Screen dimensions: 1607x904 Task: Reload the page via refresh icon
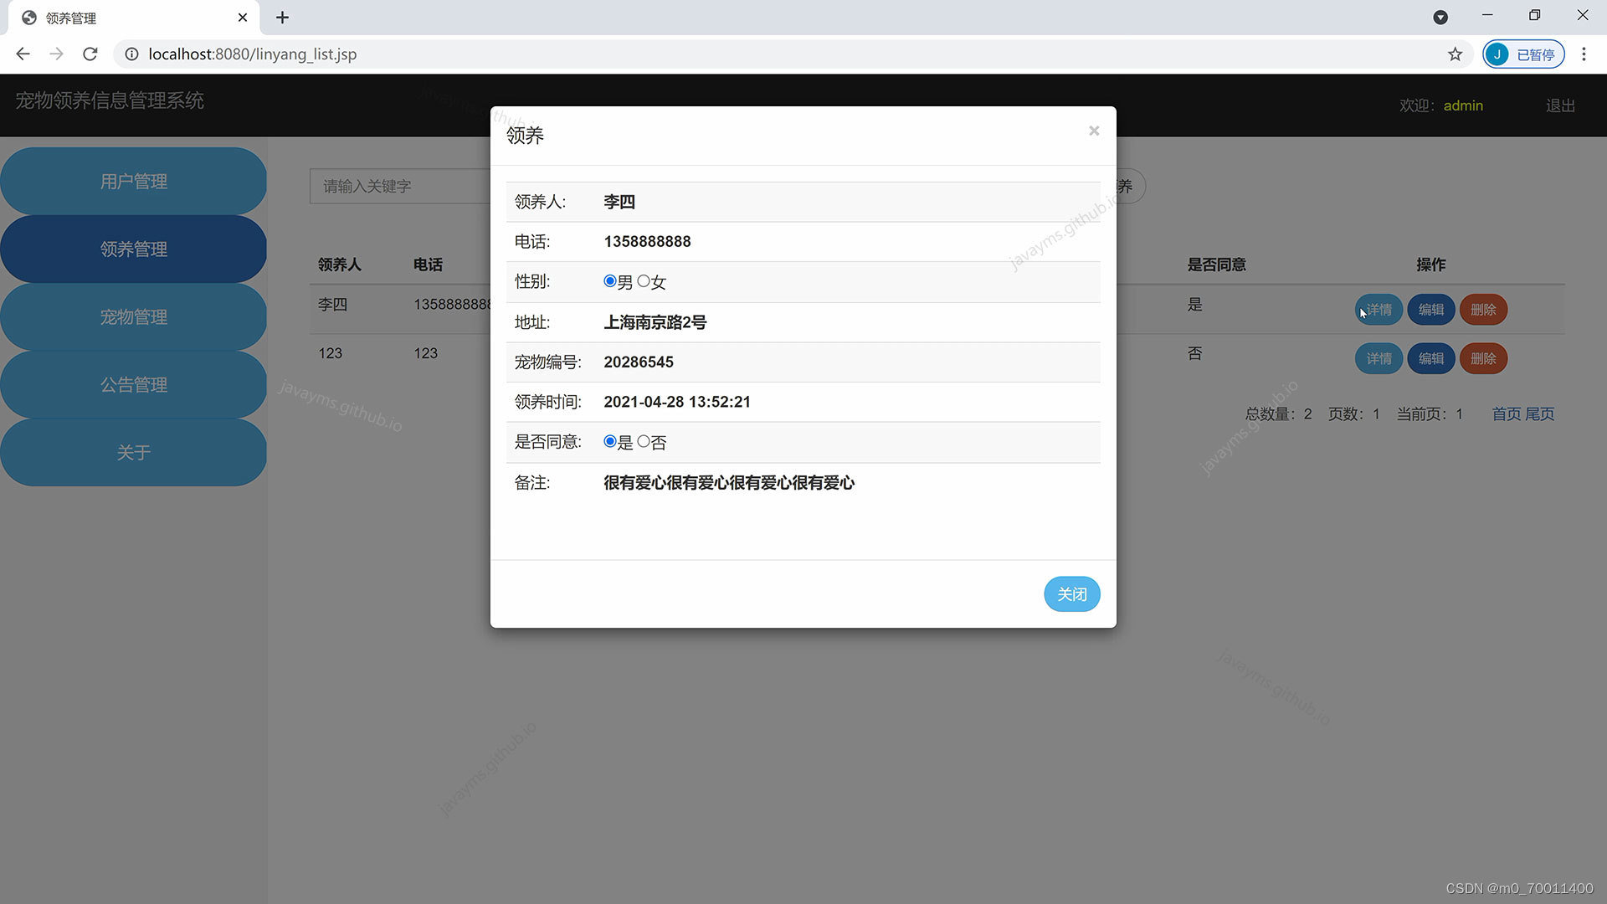pyautogui.click(x=90, y=54)
